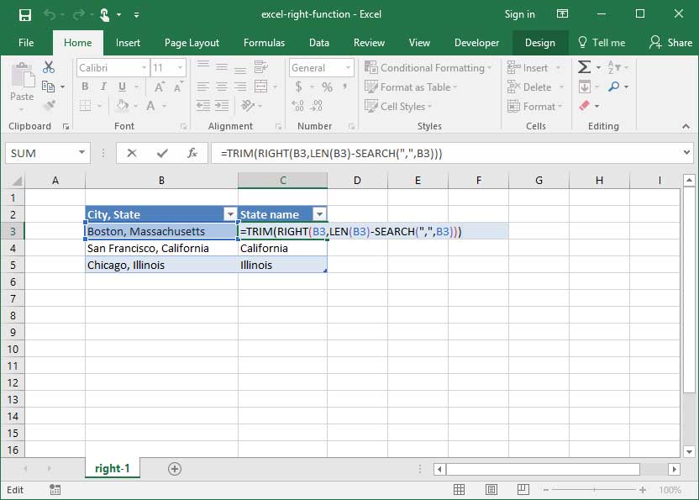Select the right-1 sheet tab
This screenshot has width=699, height=500.
(112, 469)
